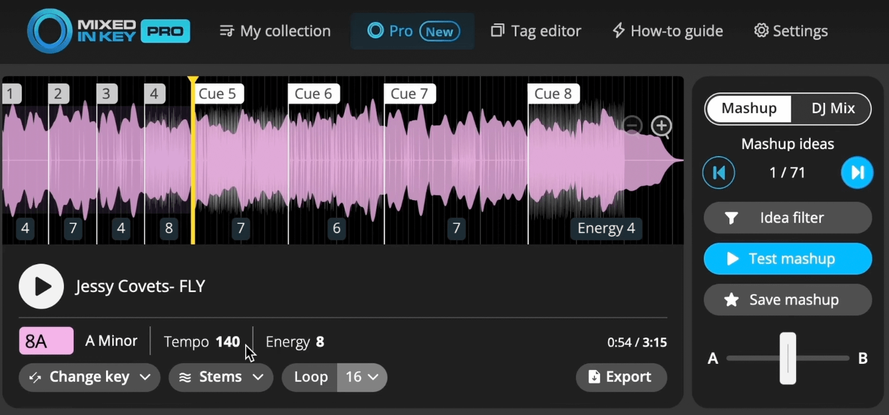889x415 pixels.
Task: Jump to cue marker 2
Action: click(59, 94)
